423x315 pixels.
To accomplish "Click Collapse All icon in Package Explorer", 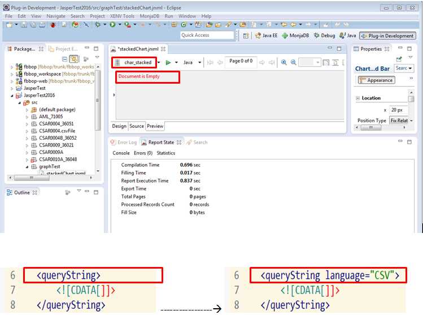I will click(x=65, y=59).
